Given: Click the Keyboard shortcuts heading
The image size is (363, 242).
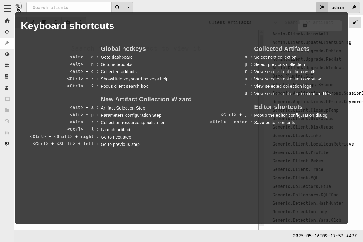Looking at the screenshot, I should coord(67,26).
